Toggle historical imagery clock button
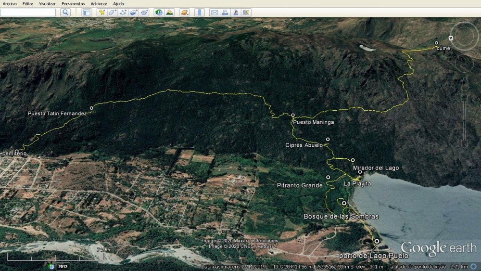The width and height of the screenshot is (481, 271). (x=159, y=13)
